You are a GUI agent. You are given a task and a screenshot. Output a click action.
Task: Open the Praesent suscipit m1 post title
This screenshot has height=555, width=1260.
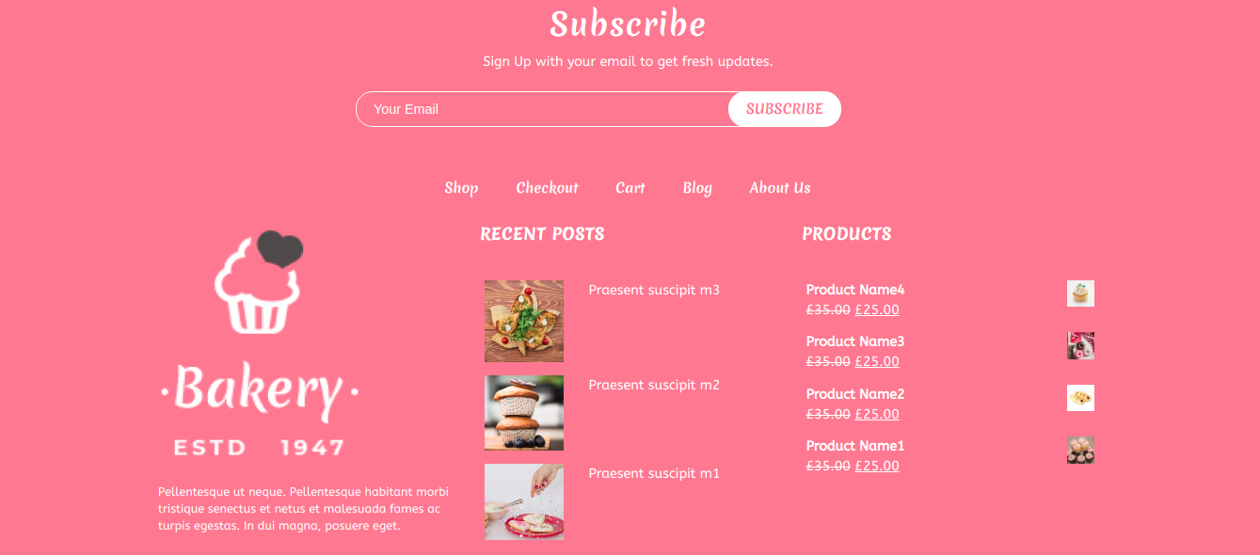(654, 473)
